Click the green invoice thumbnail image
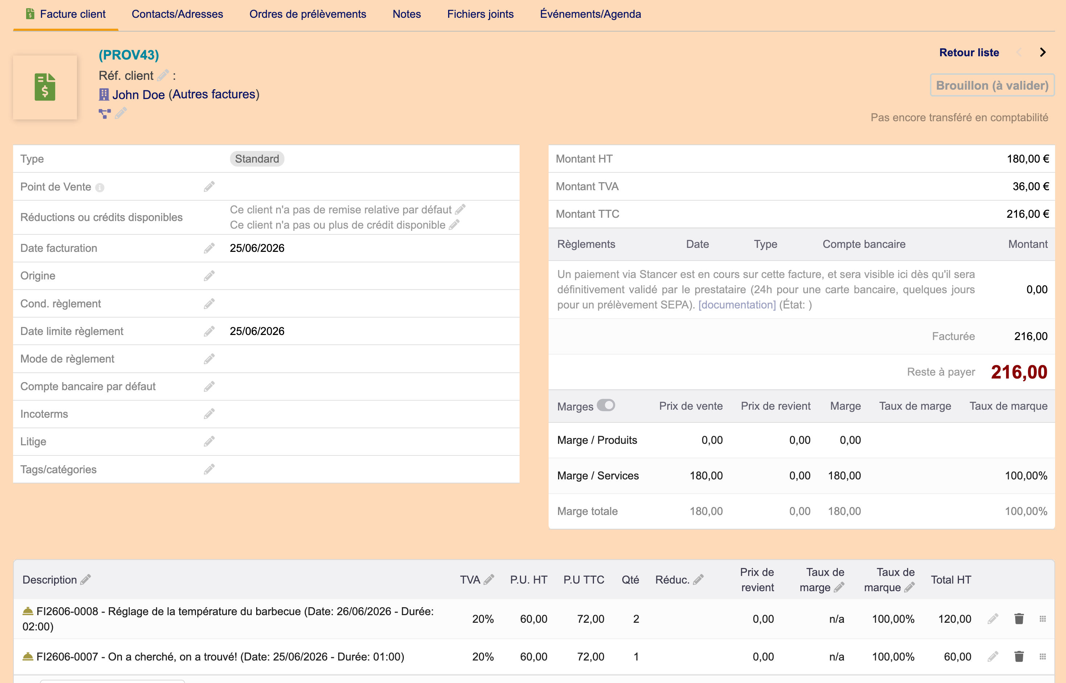The image size is (1066, 683). [x=45, y=87]
